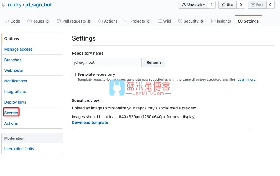View the forks count next to Fork

[x=270, y=5]
